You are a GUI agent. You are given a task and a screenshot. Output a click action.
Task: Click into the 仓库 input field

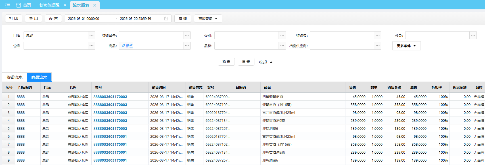(x=55, y=46)
